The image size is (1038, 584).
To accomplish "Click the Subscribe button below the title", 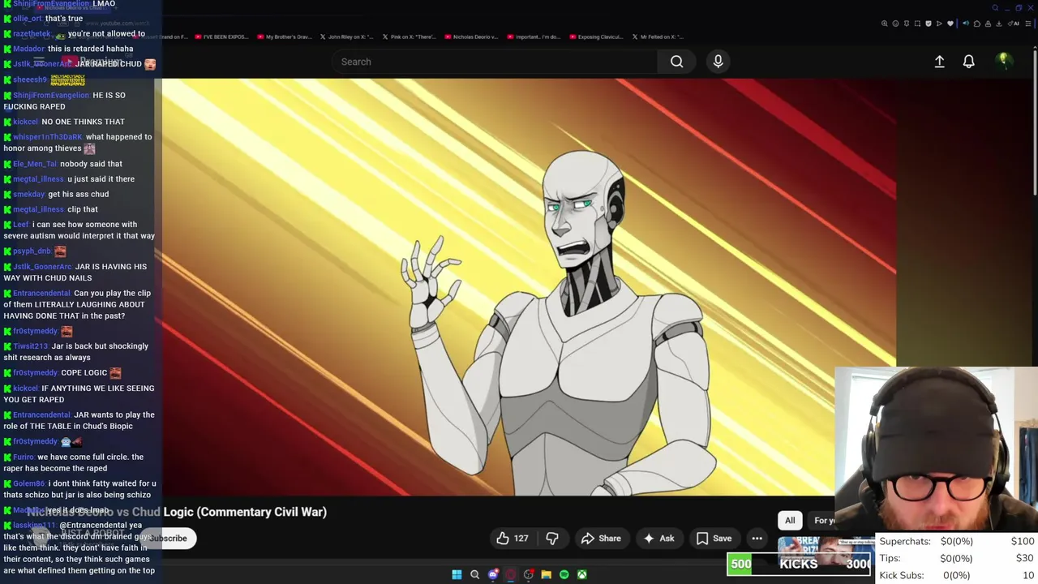I will pyautogui.click(x=169, y=539).
